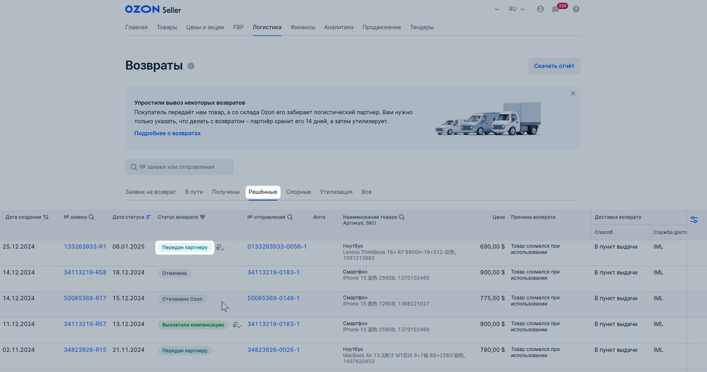Switch to Спорные tab

point(299,192)
